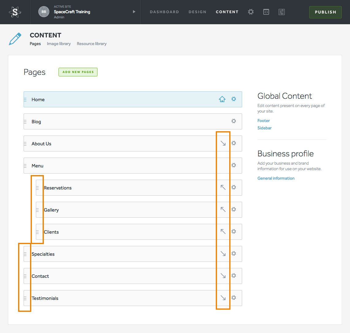This screenshot has height=333, width=350.
Task: Select the Testimonials page row
Action: [133, 298]
